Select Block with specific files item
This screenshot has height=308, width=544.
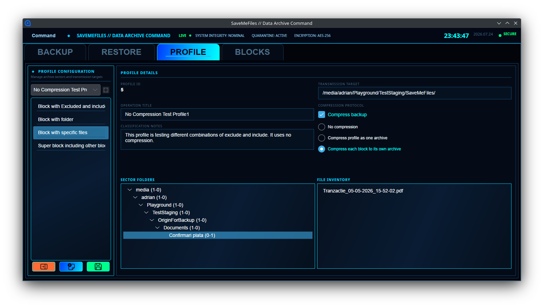[x=71, y=132]
